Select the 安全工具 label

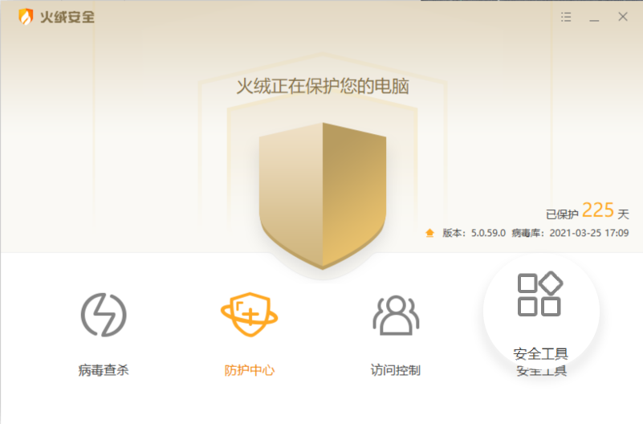(540, 353)
